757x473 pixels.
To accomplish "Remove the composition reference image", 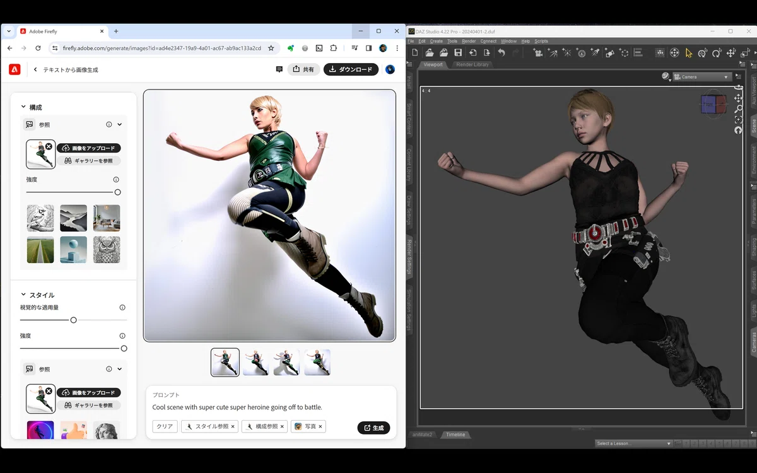I will [49, 146].
